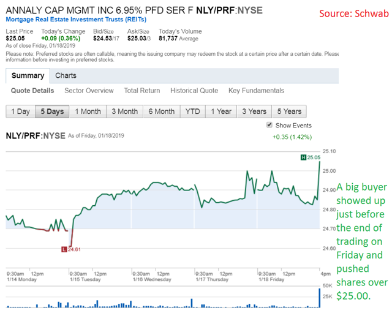Click the 1/14 Monday axis label
Screen dimensions: 392x313
click(22, 279)
